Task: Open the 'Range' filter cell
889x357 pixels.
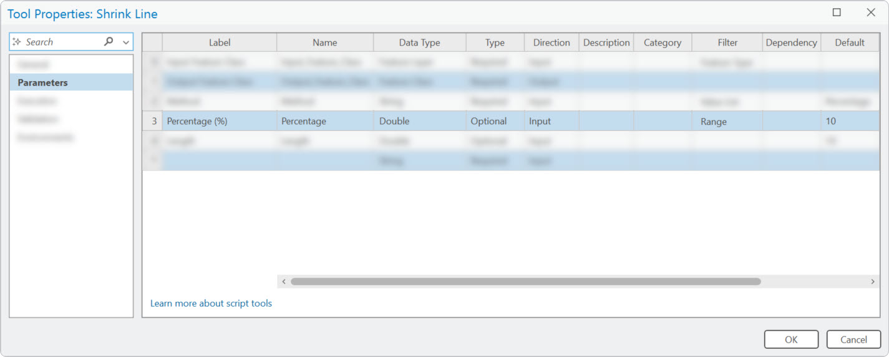Action: coord(727,121)
